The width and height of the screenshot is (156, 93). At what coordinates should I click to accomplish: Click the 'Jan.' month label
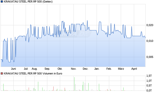[97, 69]
